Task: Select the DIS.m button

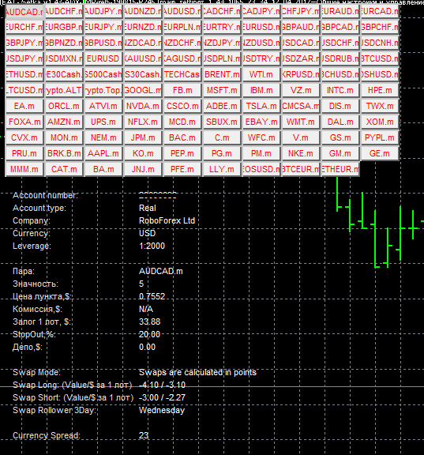Action: 340,106
